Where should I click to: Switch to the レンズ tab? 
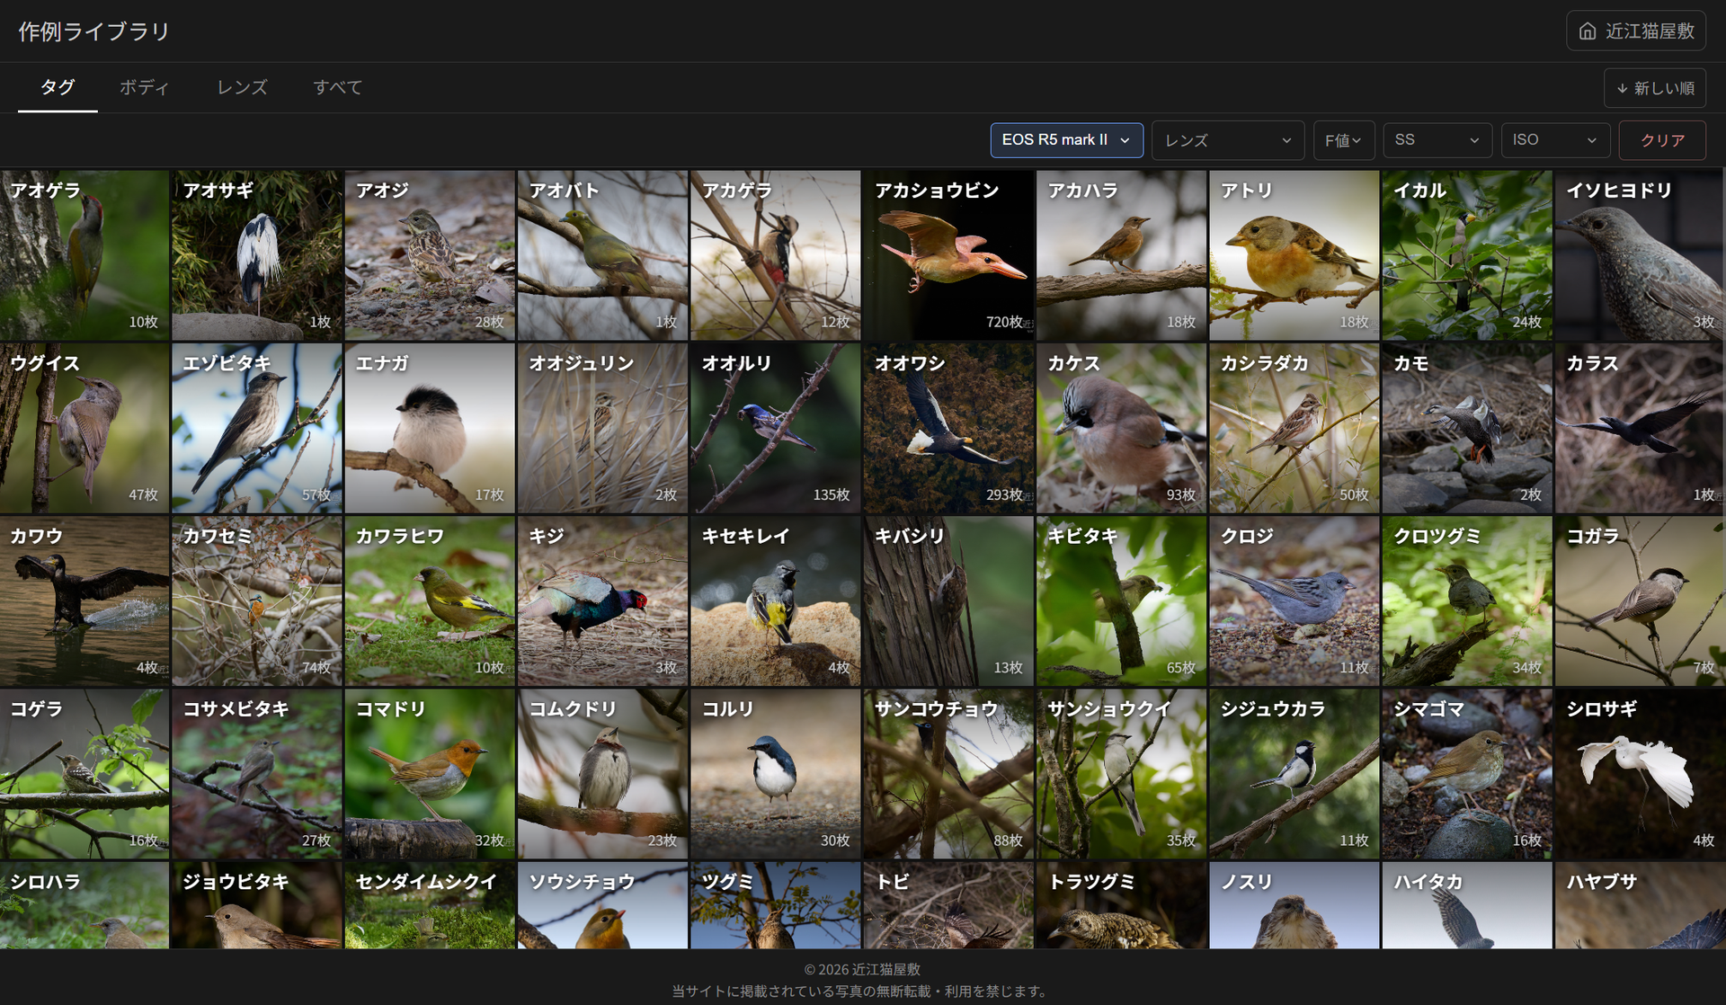[x=242, y=87]
